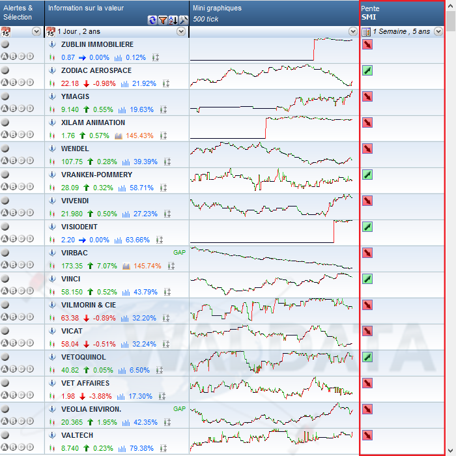
Task: Click ZODIAC AEROSPACE price 22.18
Action: (x=70, y=84)
